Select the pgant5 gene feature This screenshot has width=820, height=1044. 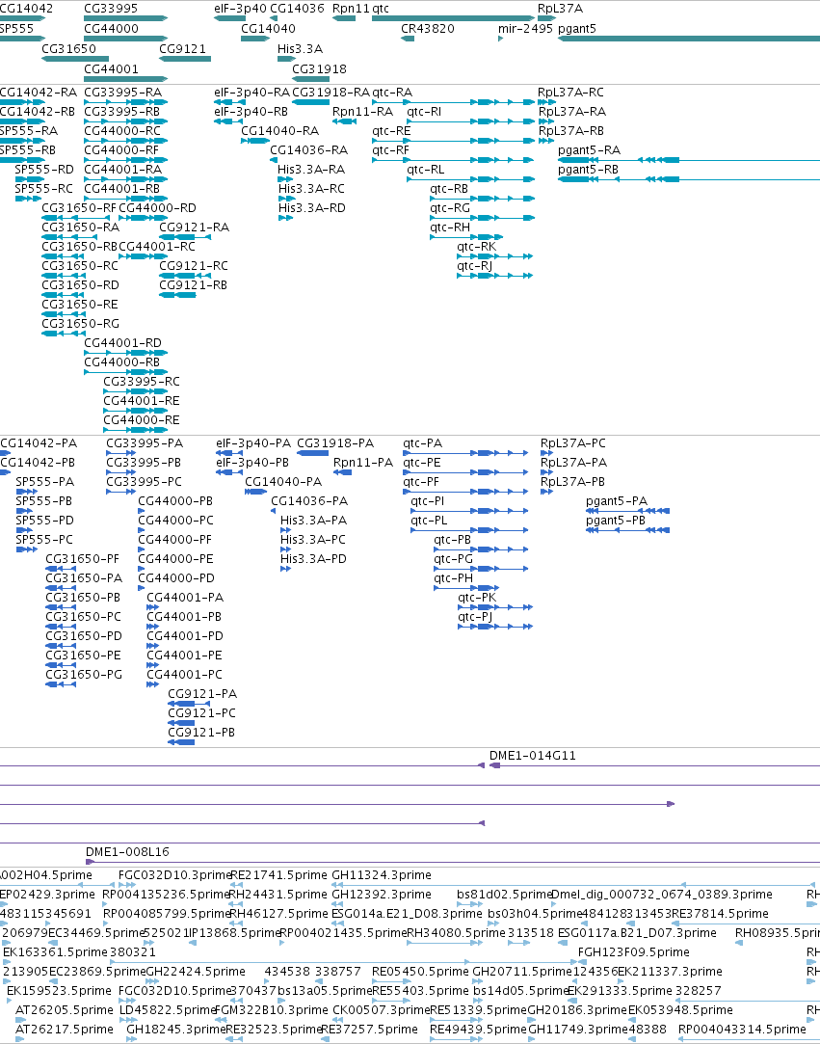(x=689, y=39)
